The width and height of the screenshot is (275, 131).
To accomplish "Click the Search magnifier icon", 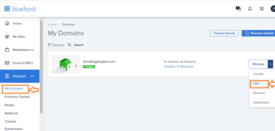I will [x=70, y=45].
